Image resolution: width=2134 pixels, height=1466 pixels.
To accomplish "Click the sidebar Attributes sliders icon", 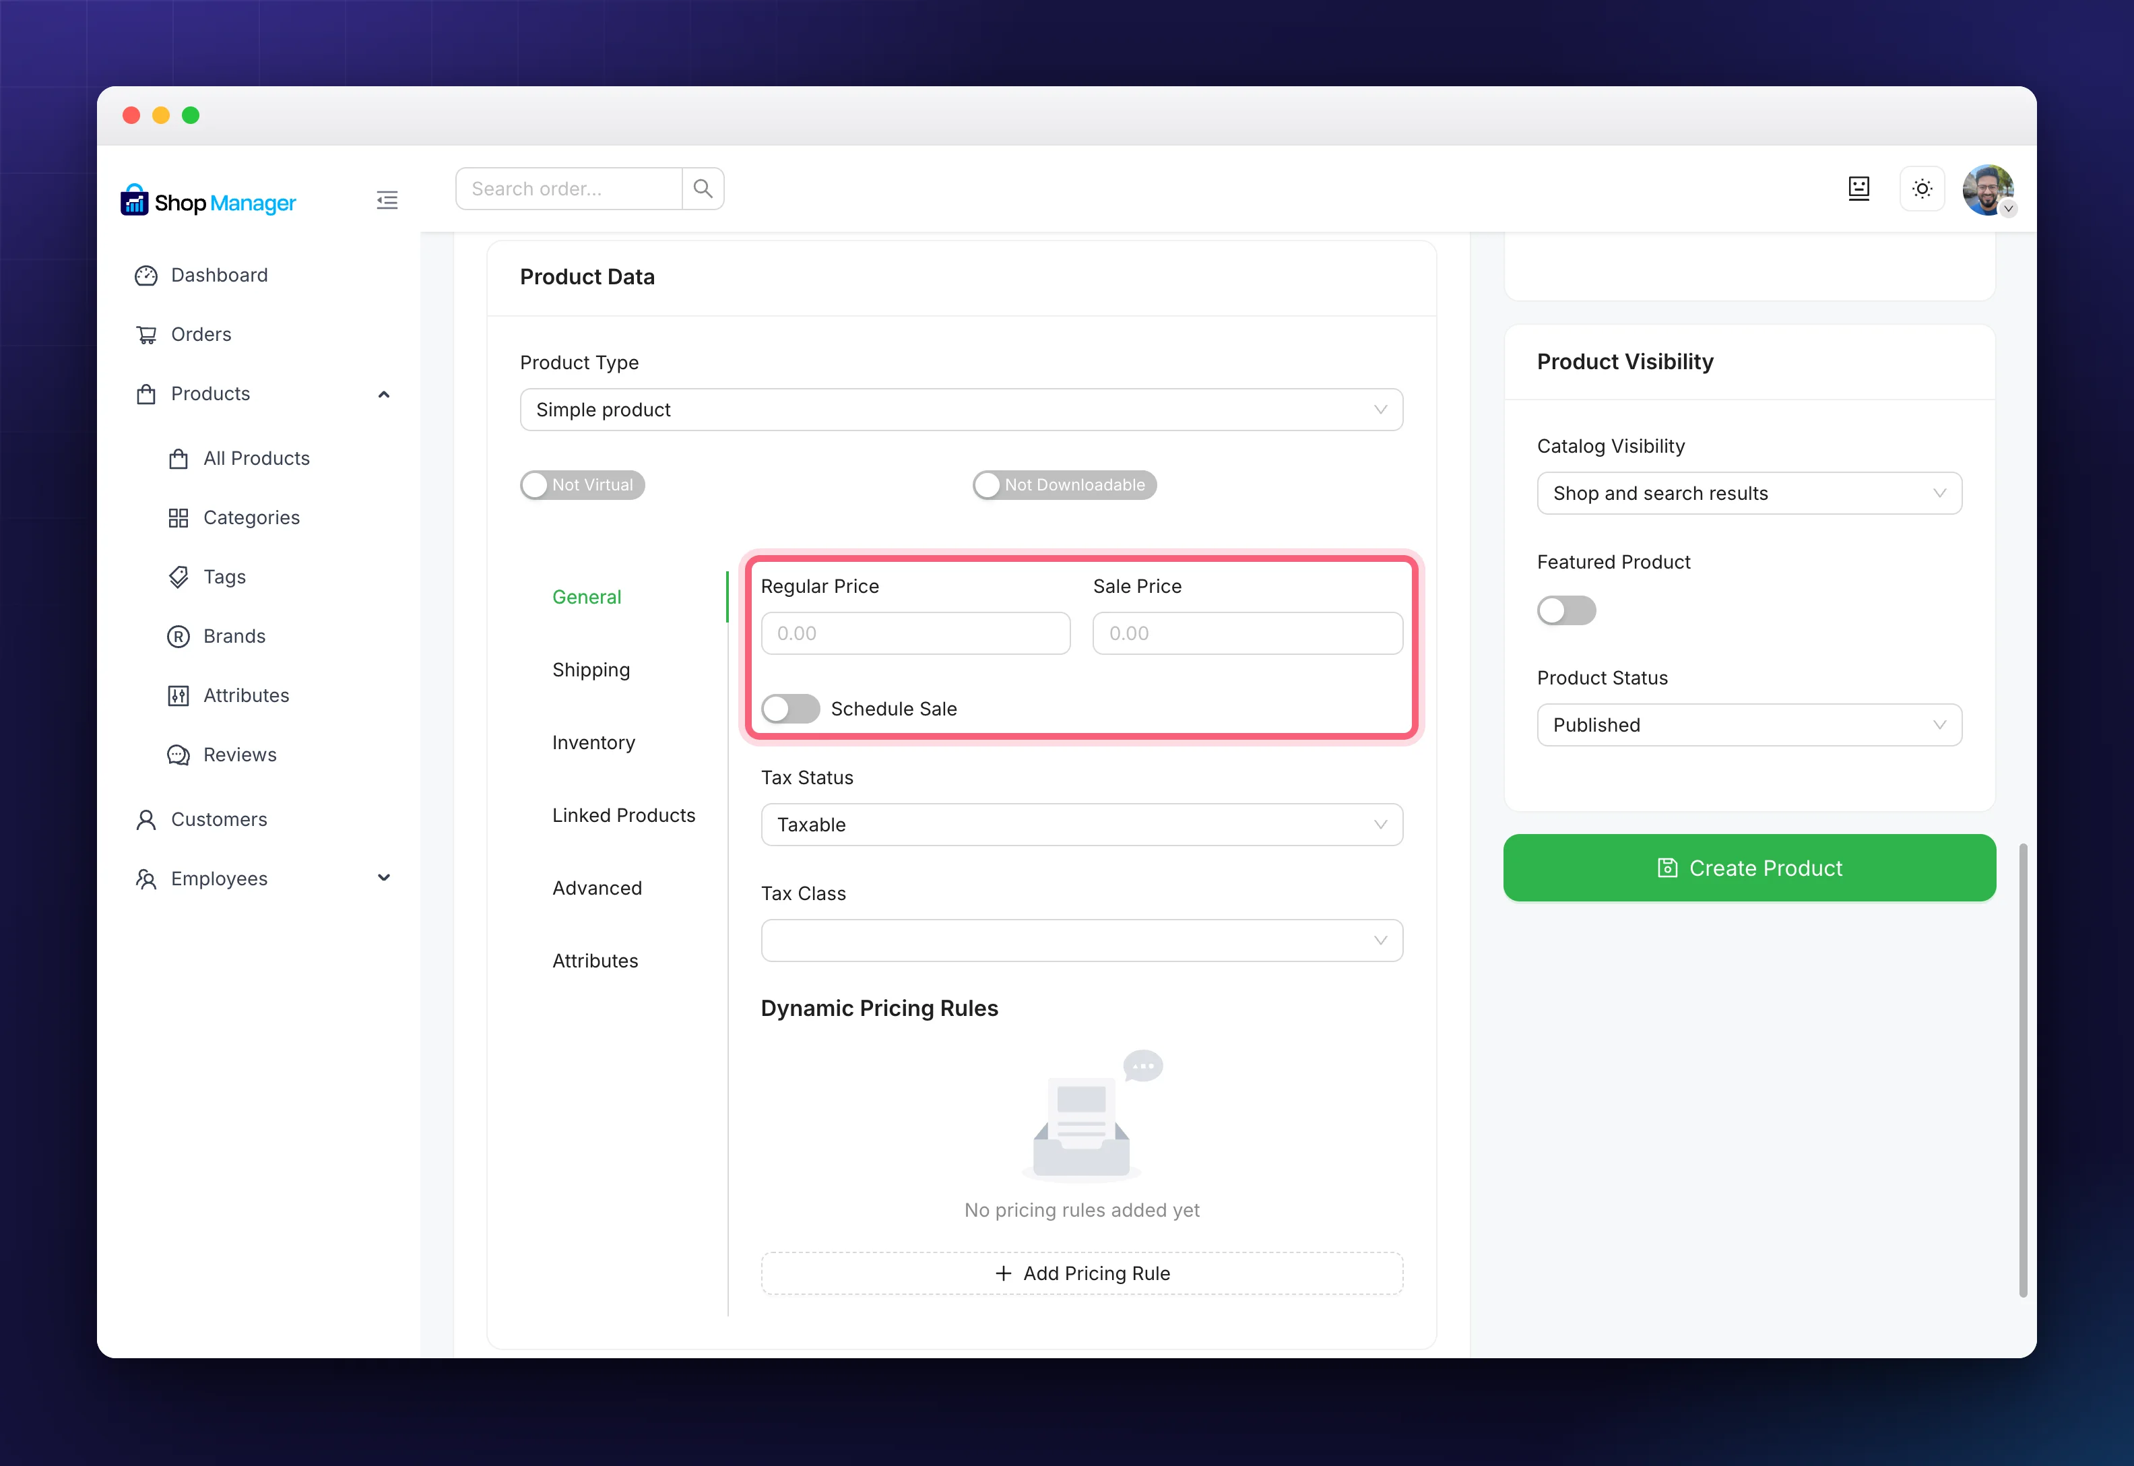I will (x=178, y=695).
